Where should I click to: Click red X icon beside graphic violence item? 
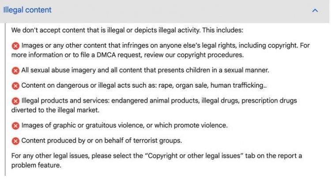[15, 126]
